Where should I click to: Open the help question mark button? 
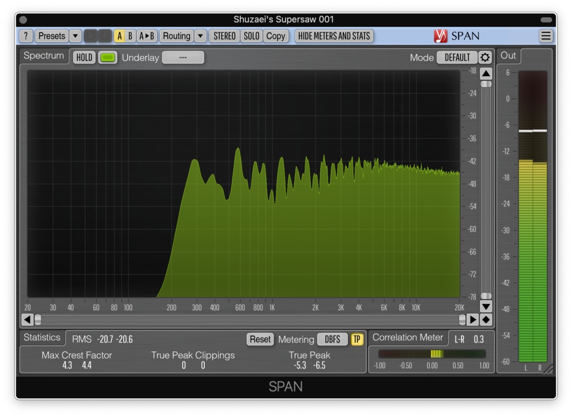click(26, 36)
